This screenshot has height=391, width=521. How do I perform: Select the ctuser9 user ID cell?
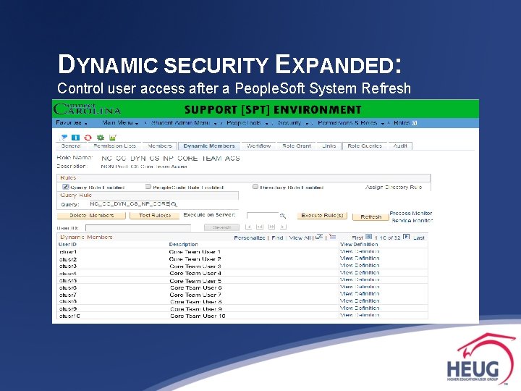tap(68, 308)
